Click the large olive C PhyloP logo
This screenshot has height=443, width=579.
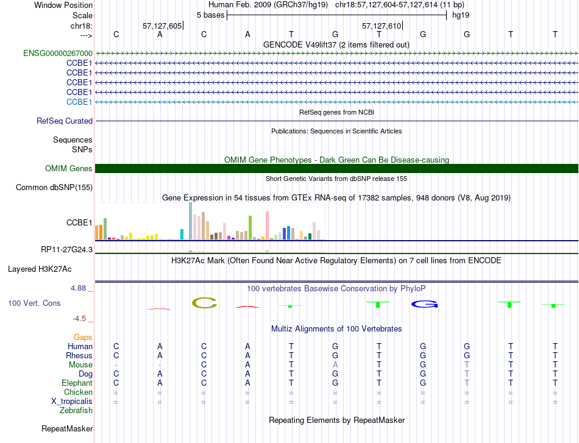click(x=204, y=303)
